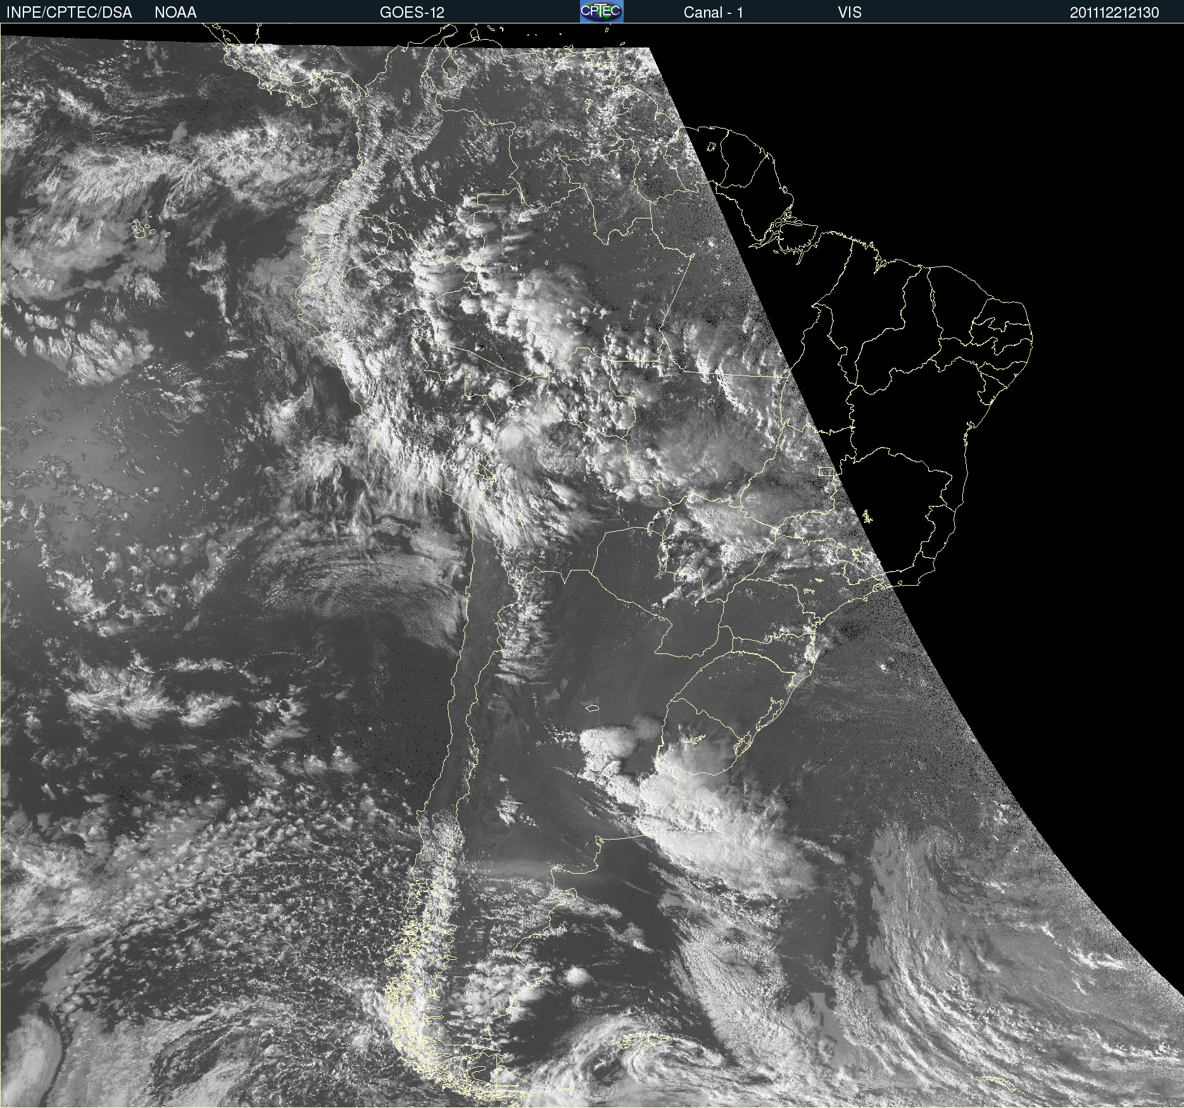Click the satellite cloud image

pos(592,565)
